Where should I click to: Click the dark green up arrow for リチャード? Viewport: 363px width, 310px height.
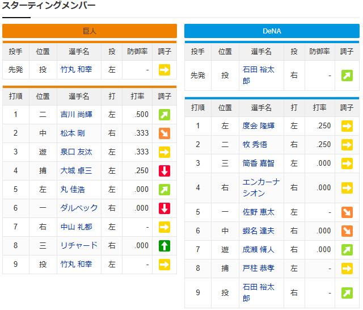point(164,246)
